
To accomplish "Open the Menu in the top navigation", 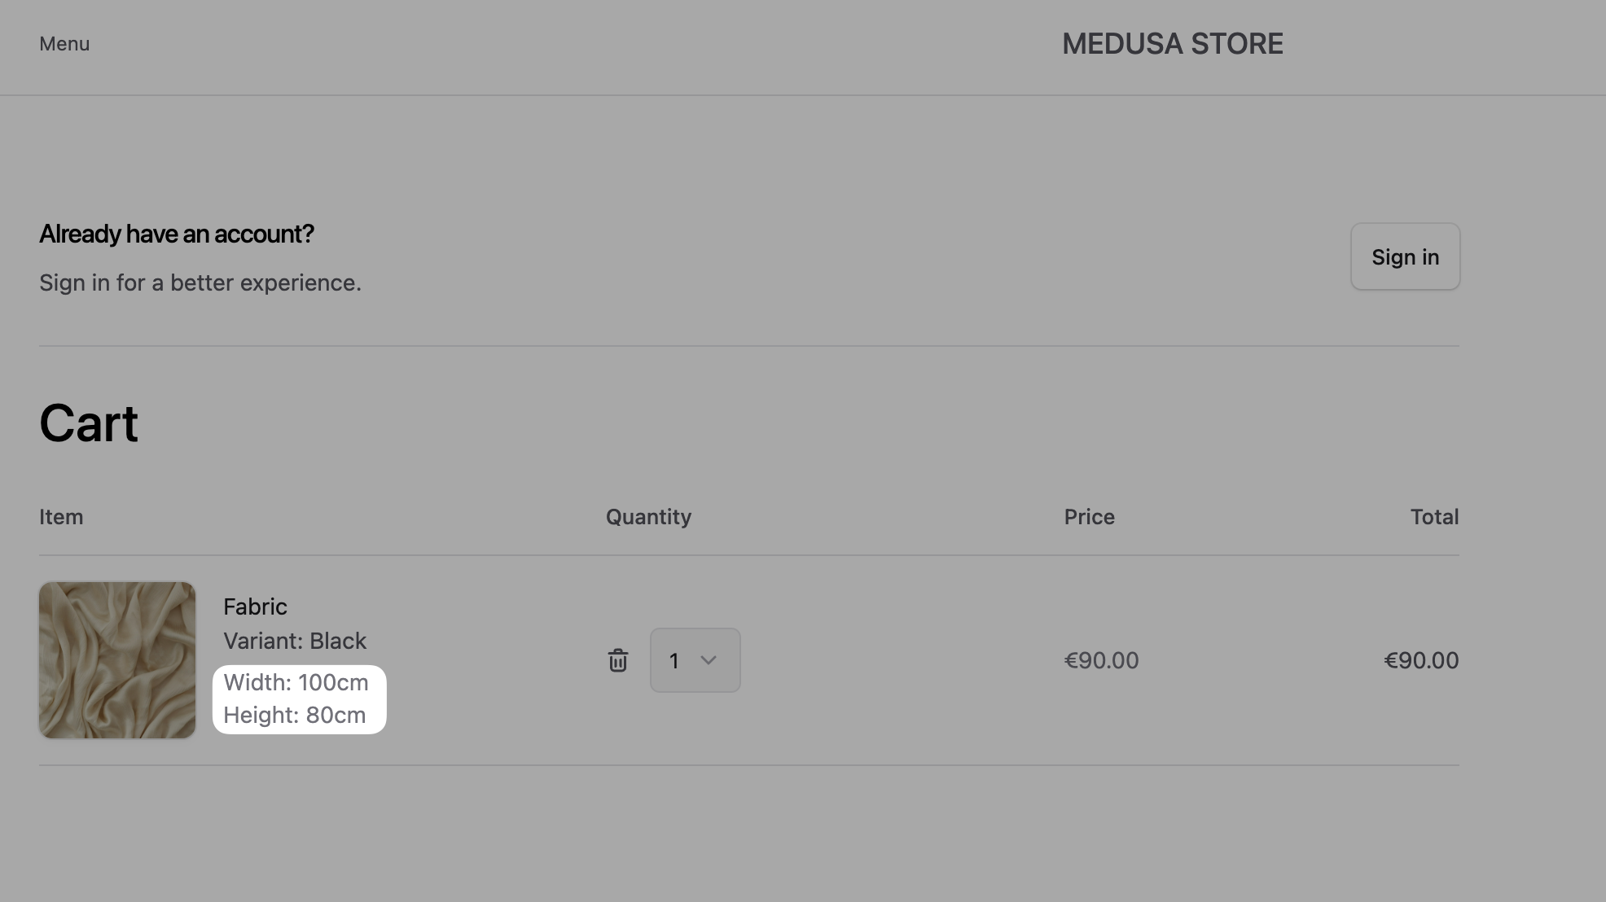I will 64,44.
